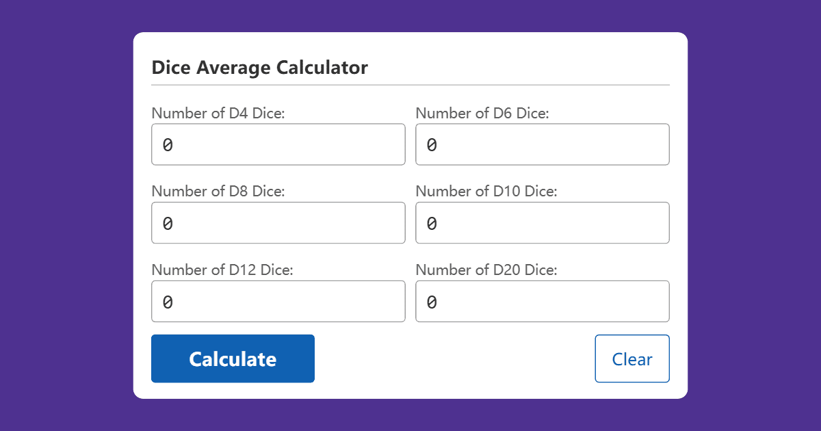821x431 pixels.
Task: Click inside the Number of D12 Dice field
Action: tap(278, 301)
